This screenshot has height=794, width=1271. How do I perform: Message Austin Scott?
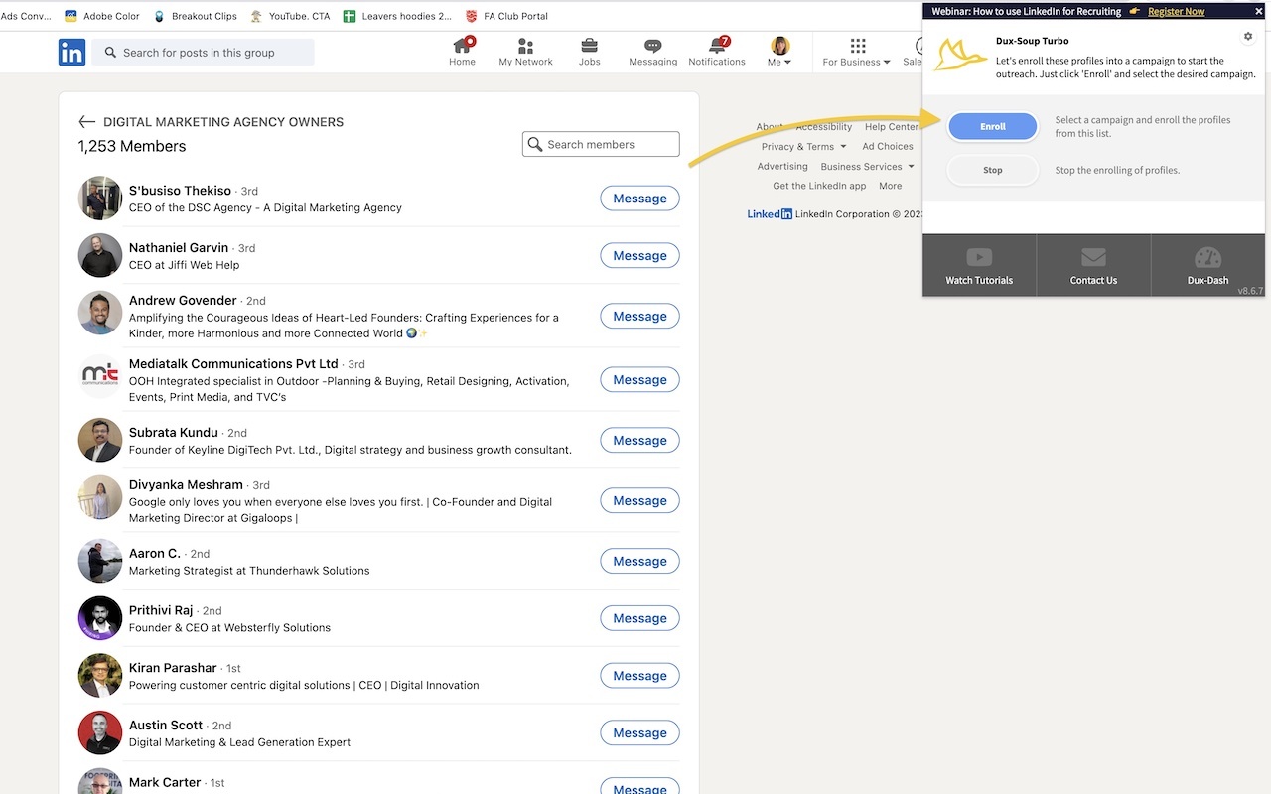(x=639, y=733)
